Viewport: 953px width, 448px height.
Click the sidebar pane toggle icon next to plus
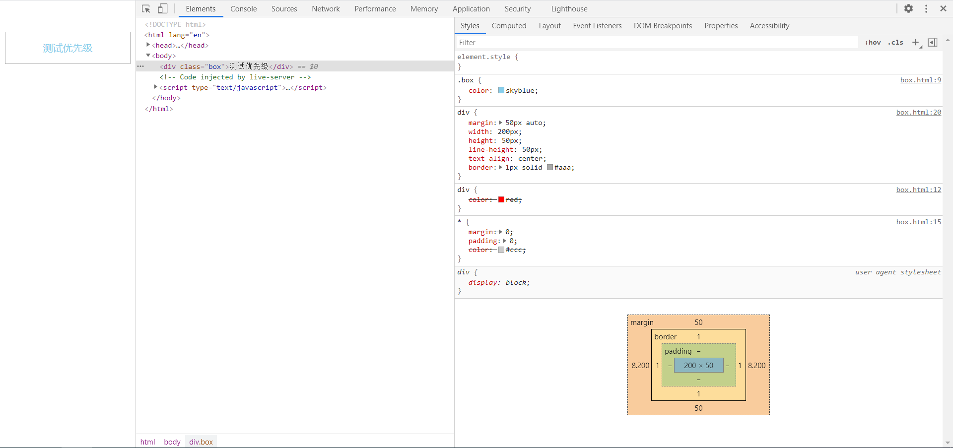pos(933,42)
